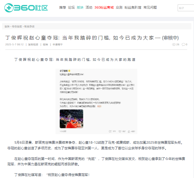Visit the 360粉丝商城 link
The width and height of the screenshot is (194, 178).
pyautogui.click(x=104, y=7)
